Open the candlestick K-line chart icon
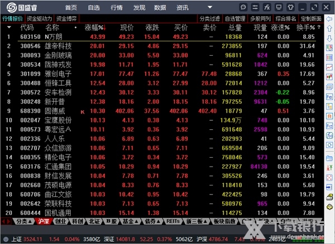The image size is (335, 244). (x=329, y=77)
